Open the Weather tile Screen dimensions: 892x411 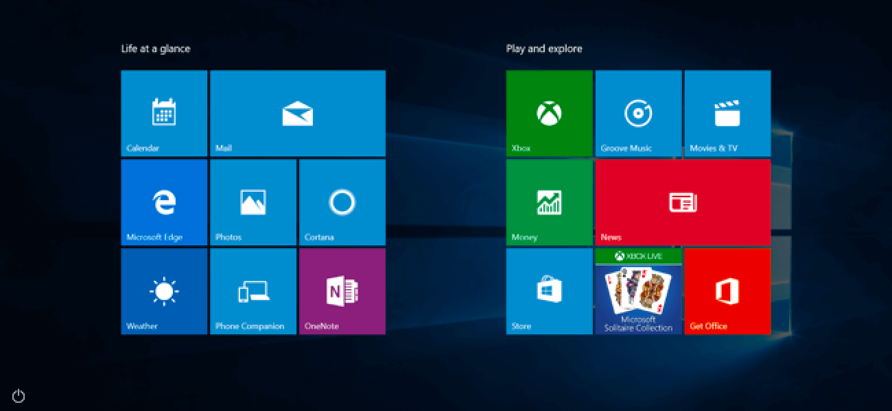pos(164,291)
